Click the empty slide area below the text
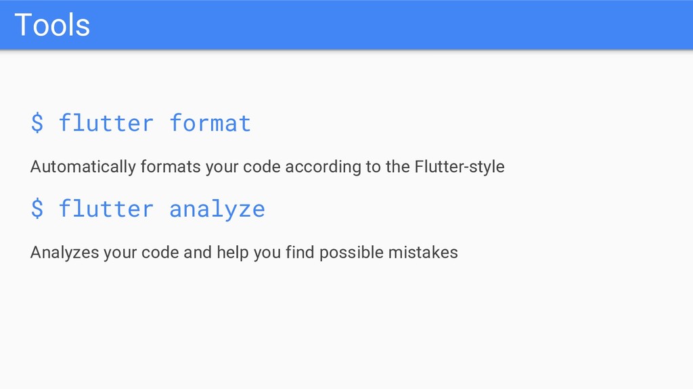This screenshot has width=693, height=389. tap(346, 326)
